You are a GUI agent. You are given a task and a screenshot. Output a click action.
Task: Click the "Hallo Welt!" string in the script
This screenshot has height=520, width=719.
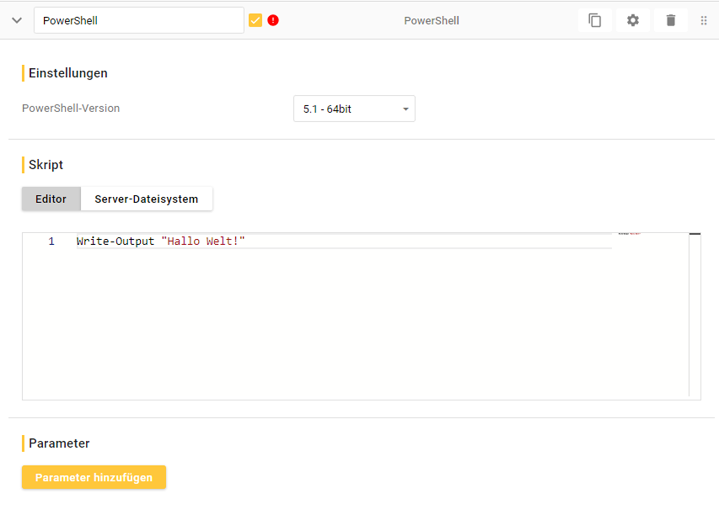203,241
